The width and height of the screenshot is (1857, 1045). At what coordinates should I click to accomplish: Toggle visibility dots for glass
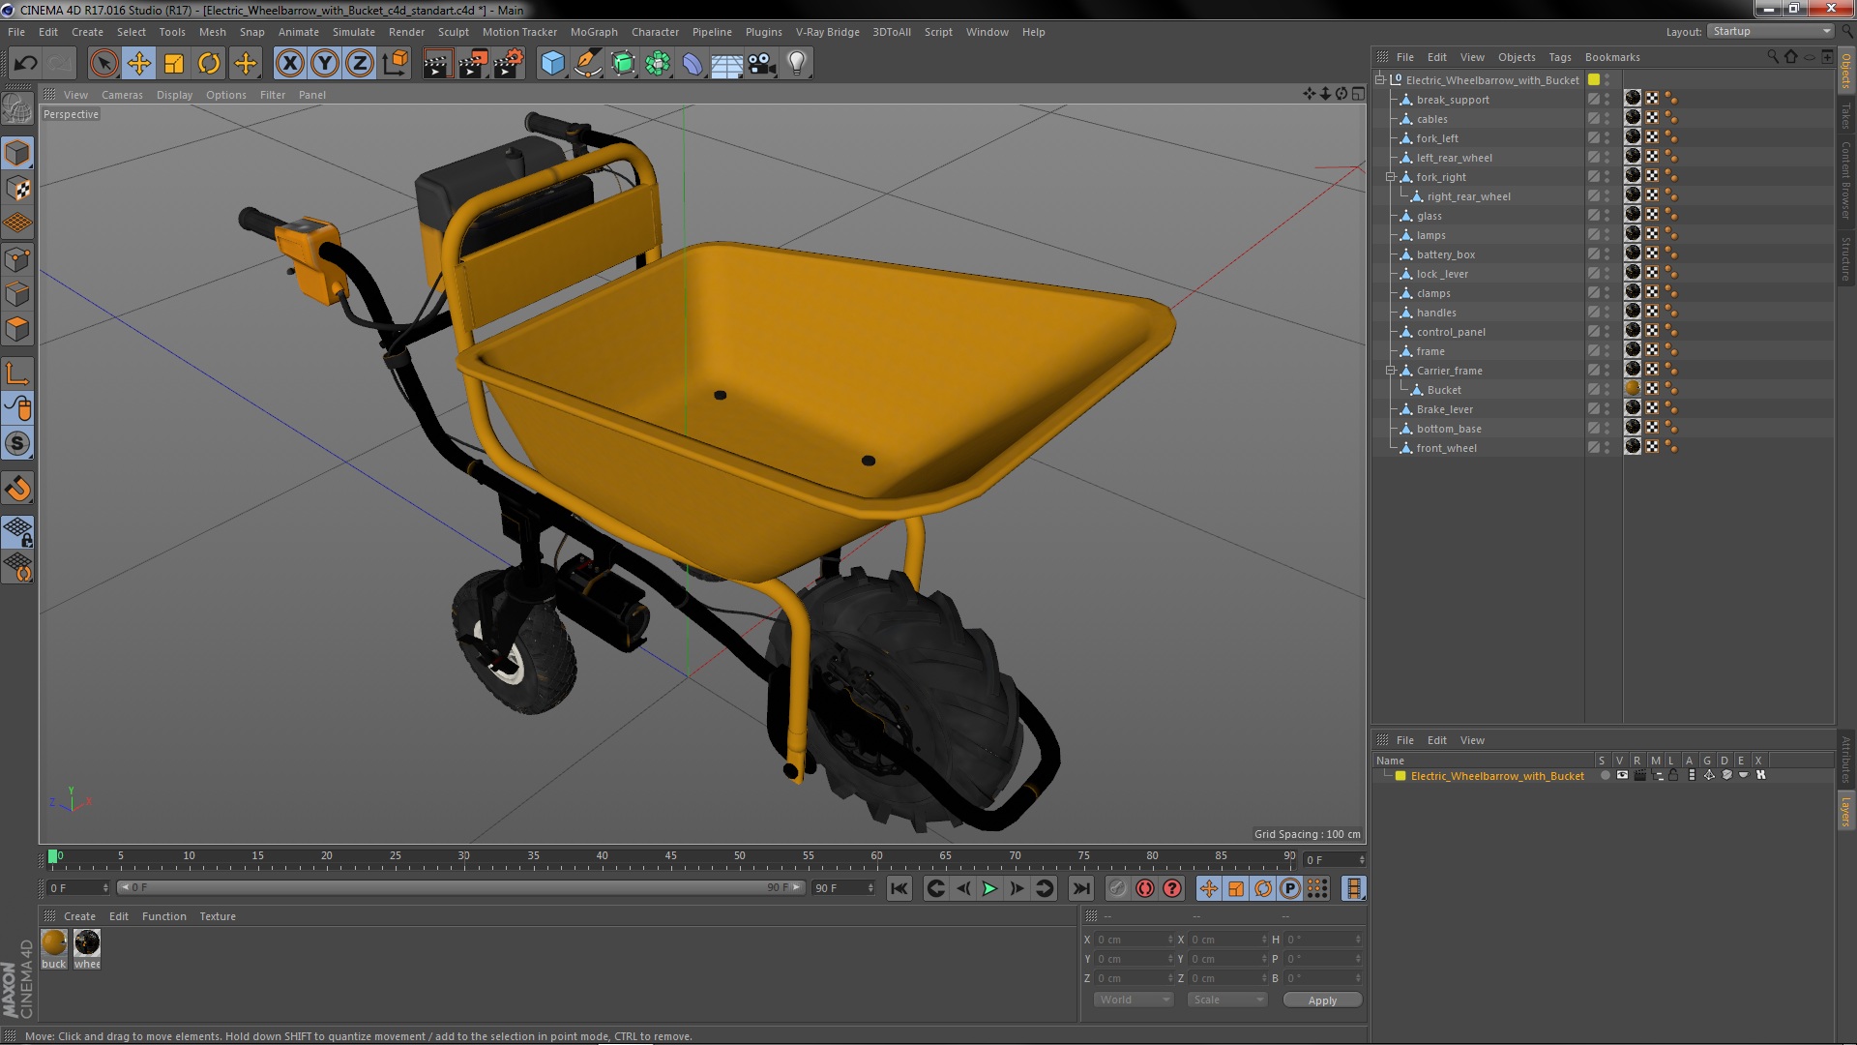1607,216
